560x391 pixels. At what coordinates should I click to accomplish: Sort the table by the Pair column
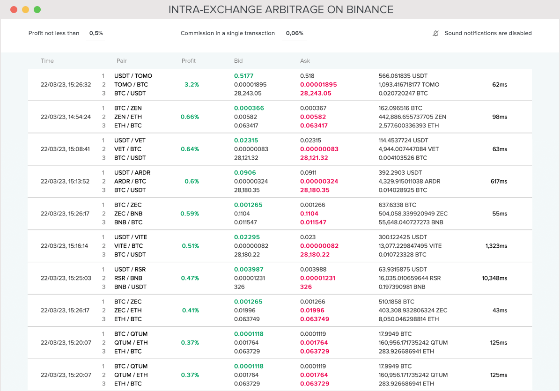[121, 61]
